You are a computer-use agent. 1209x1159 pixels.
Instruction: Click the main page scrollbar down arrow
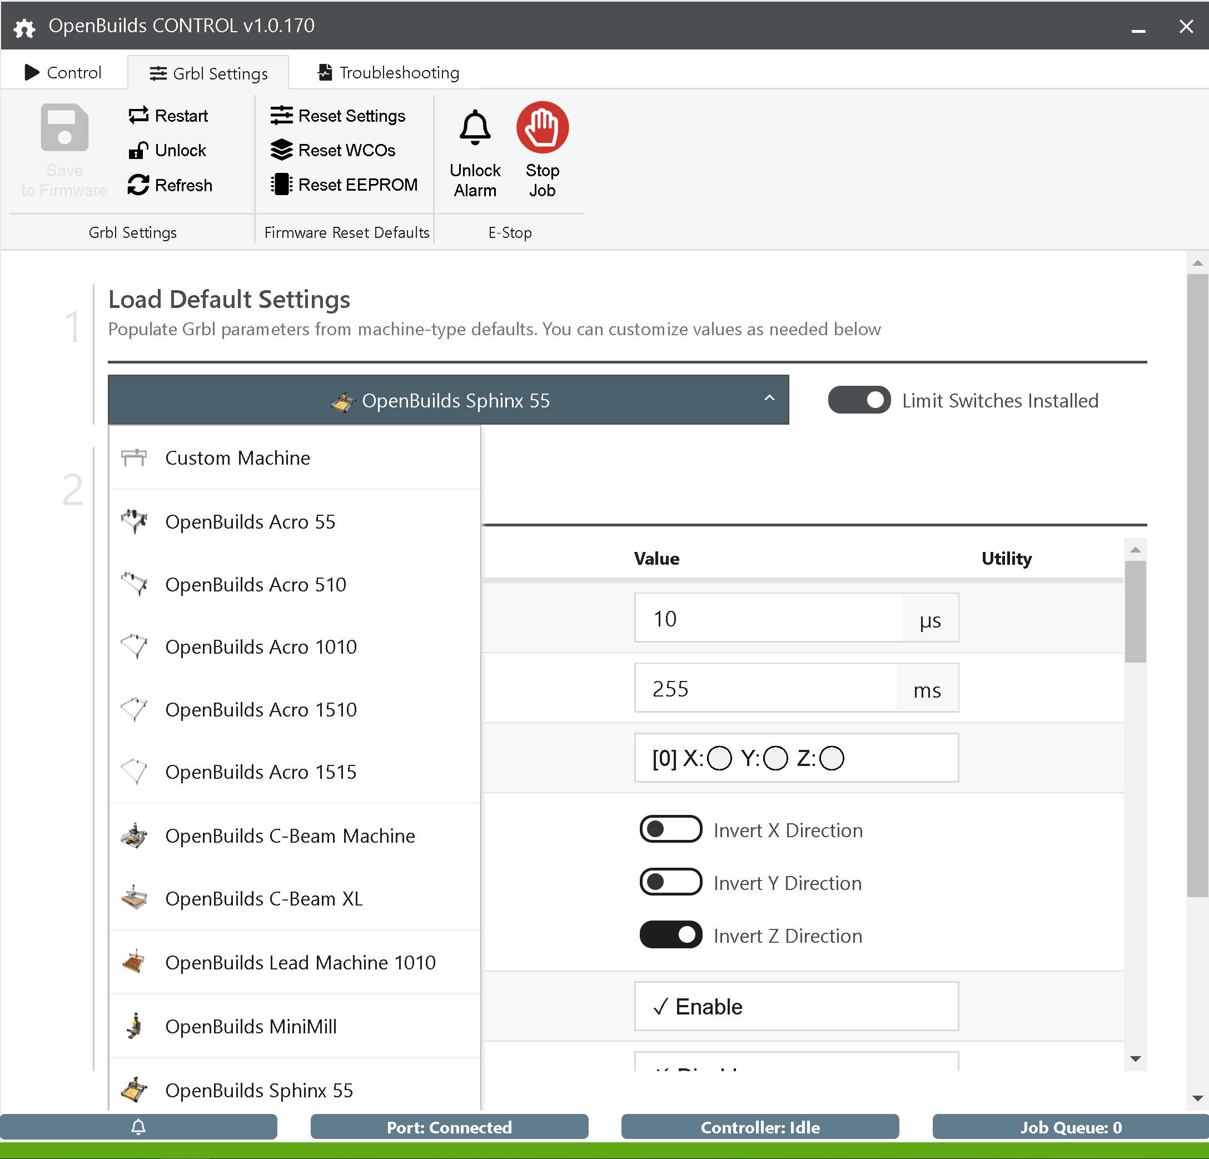pos(1197,1098)
